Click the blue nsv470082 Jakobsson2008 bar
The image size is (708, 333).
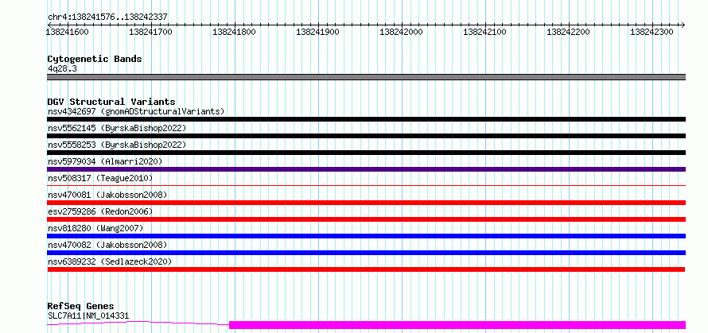click(x=366, y=253)
